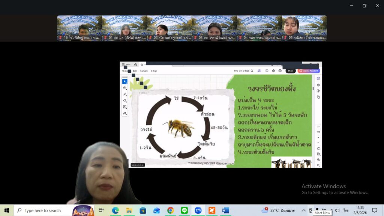Click the home icon in Acrobat

tap(135, 64)
